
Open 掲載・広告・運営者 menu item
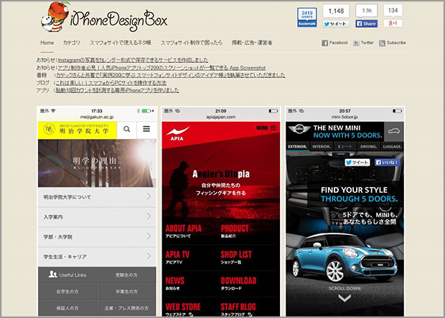(252, 43)
